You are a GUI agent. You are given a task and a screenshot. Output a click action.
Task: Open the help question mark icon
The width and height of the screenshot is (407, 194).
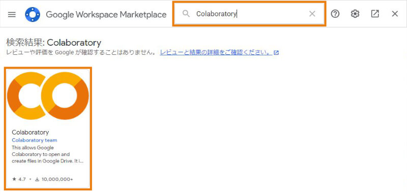pyautogui.click(x=335, y=14)
